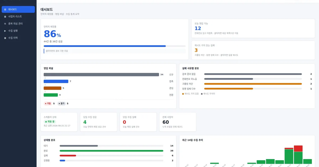
Task: Click the blue 접촉 funnel bar
Action: 56,81
